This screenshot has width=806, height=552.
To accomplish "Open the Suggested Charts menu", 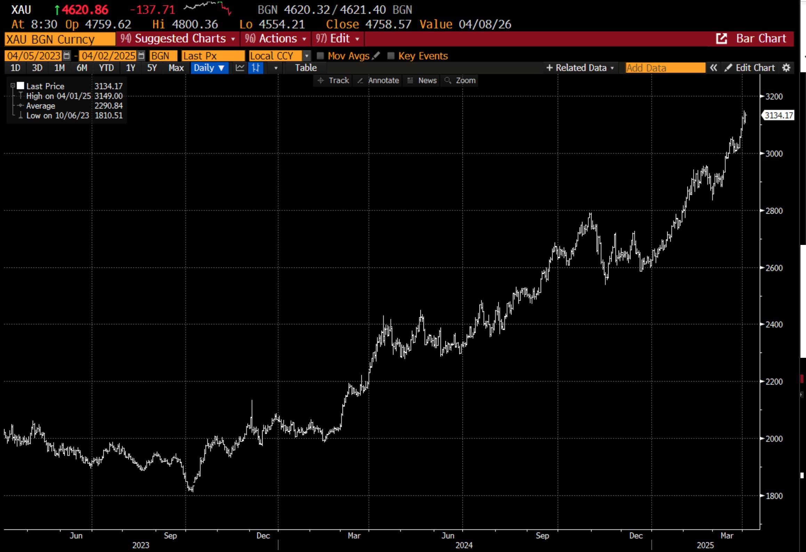I will (x=178, y=39).
